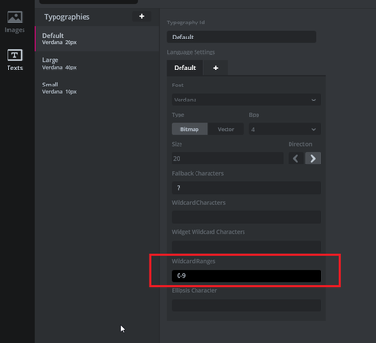Open the Images section in sidebar
Viewport: 376px width, 343px height.
(14, 22)
